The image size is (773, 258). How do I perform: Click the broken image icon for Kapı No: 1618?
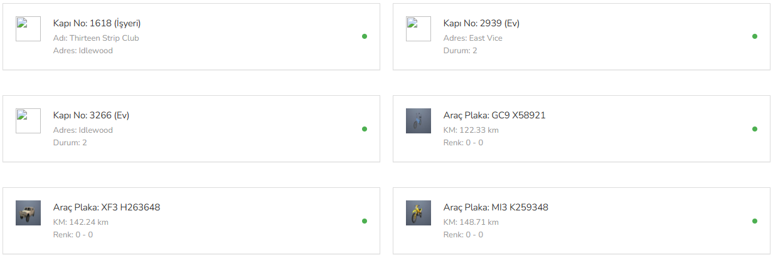click(28, 29)
